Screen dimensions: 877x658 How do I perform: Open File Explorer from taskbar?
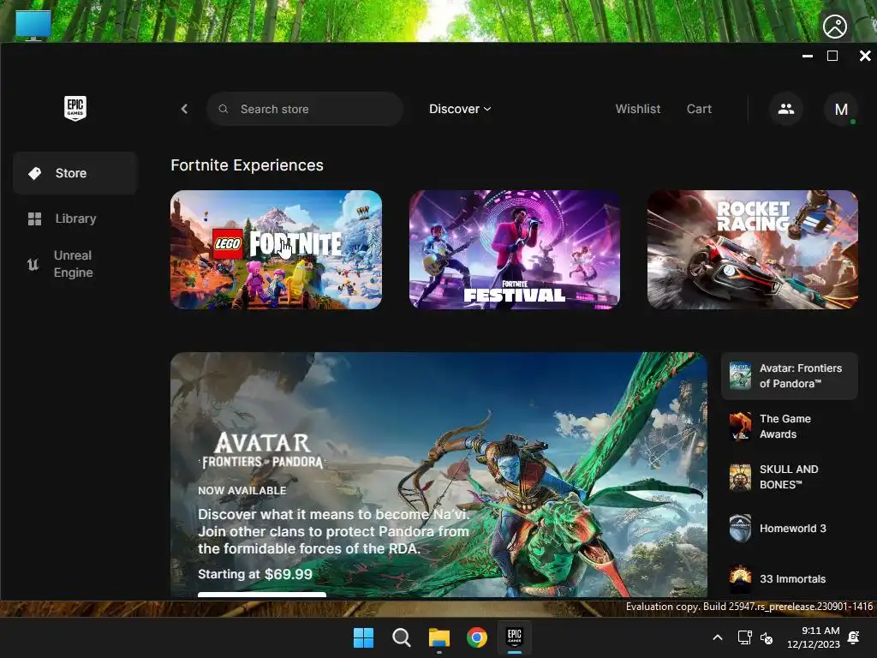[439, 637]
